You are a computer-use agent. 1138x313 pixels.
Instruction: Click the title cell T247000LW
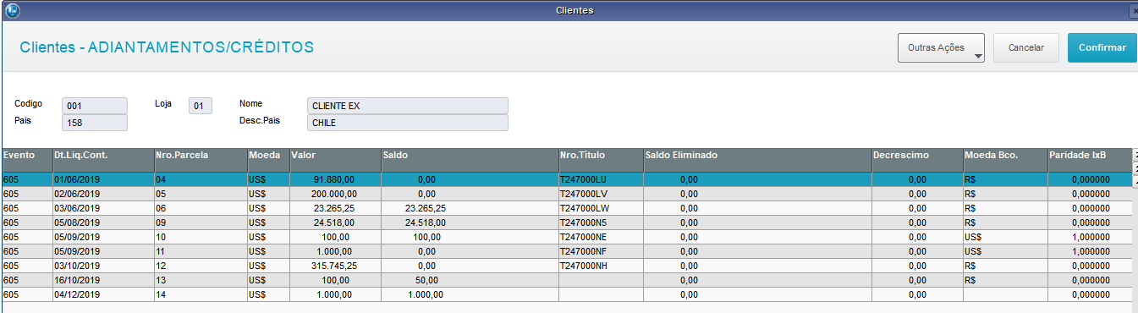tap(601, 207)
